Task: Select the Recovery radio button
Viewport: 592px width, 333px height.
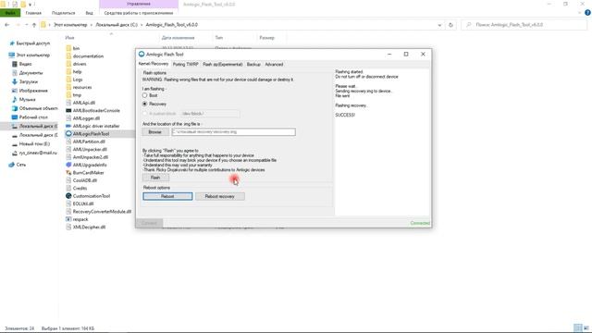Action: pos(145,104)
